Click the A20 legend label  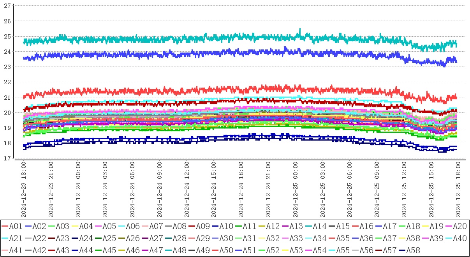[459, 226]
